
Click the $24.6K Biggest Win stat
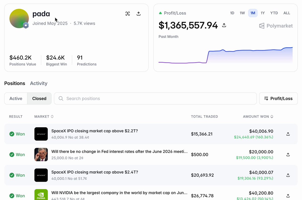click(x=56, y=60)
